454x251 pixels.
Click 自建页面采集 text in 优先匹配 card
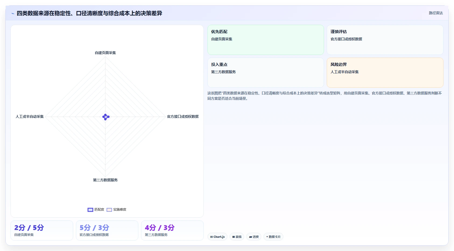[x=222, y=39]
